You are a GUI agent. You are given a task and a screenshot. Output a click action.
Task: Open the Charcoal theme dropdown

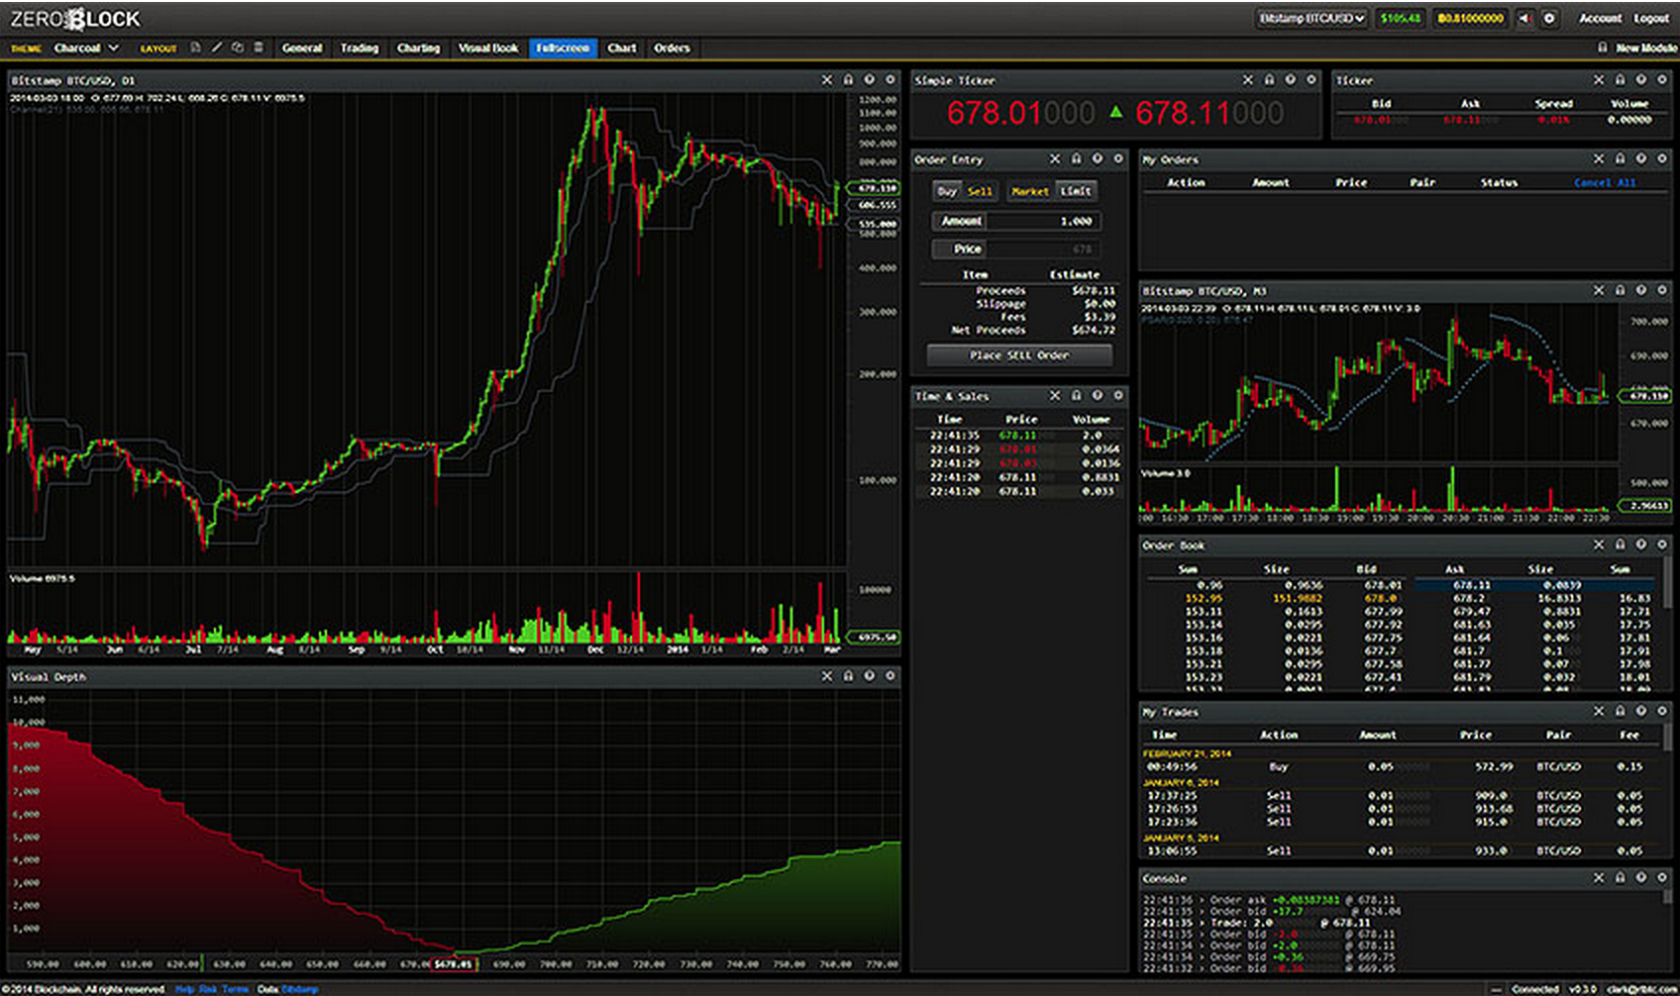[x=86, y=48]
